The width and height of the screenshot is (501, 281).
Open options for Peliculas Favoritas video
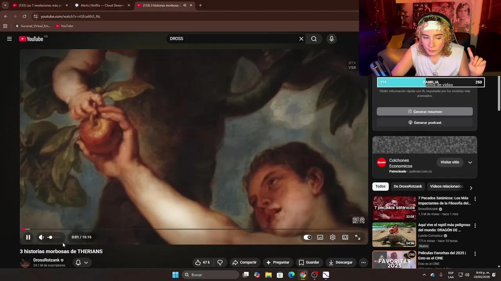pos(475,254)
